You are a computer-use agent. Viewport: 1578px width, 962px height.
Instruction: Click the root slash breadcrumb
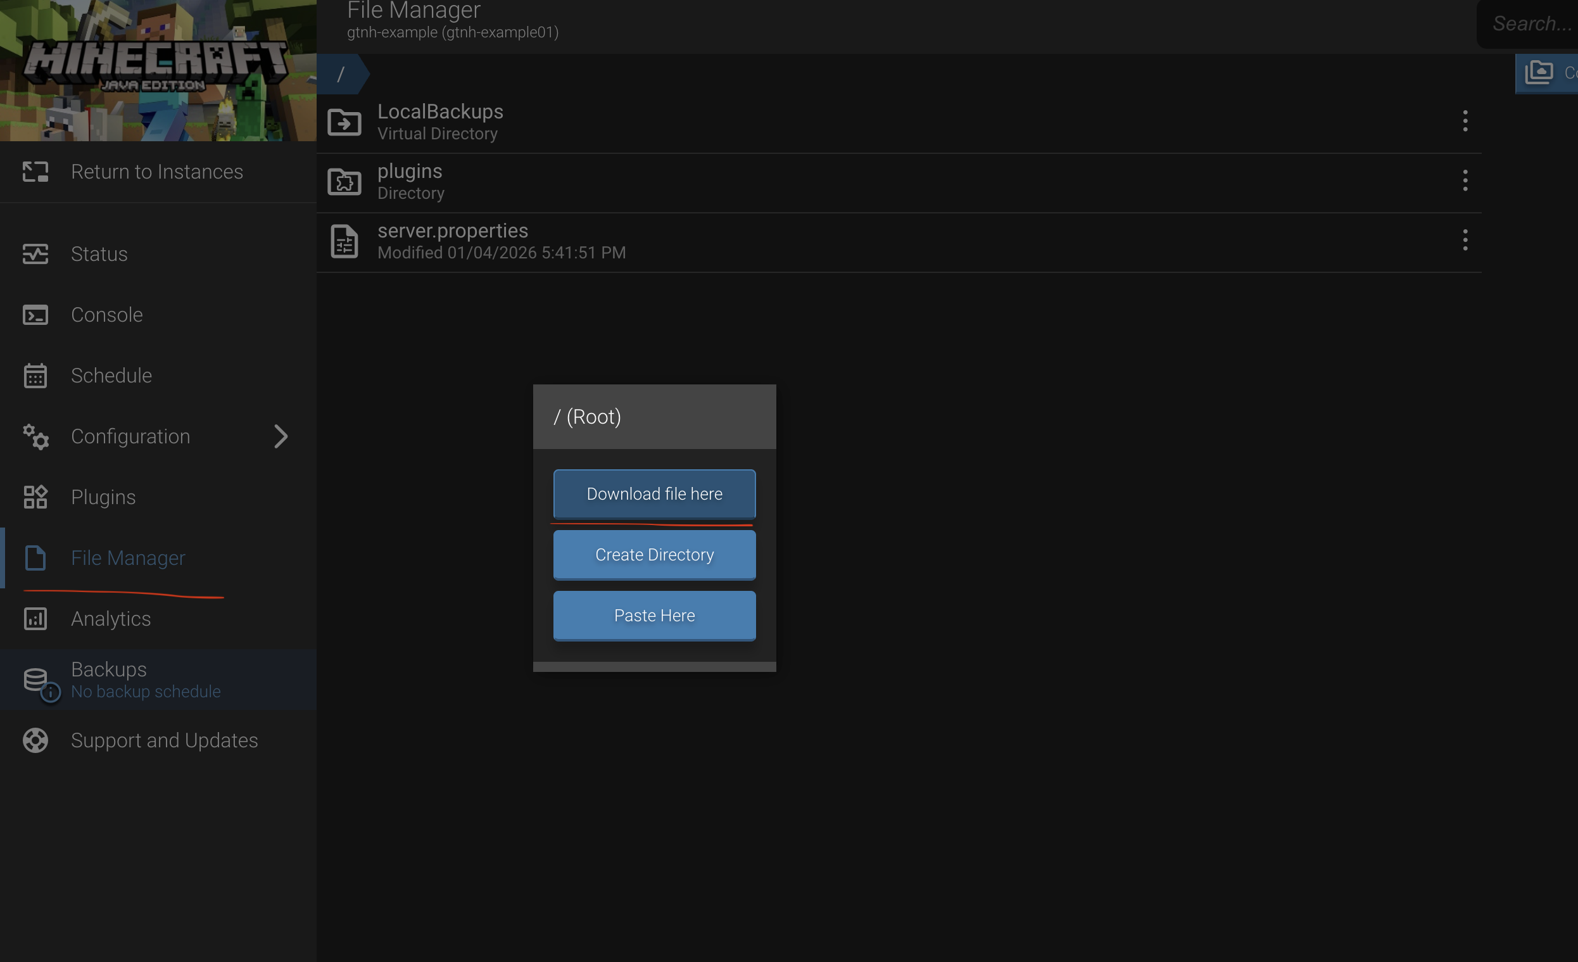pyautogui.click(x=341, y=73)
